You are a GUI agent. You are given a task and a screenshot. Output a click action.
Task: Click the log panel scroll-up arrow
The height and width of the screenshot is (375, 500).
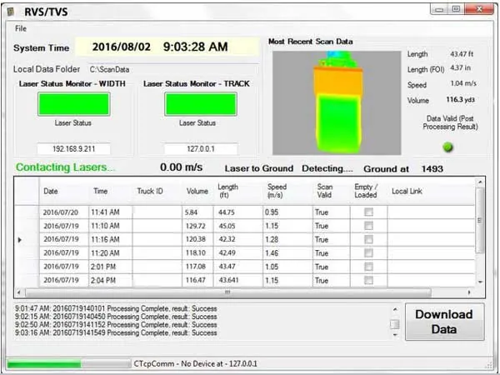(395, 310)
